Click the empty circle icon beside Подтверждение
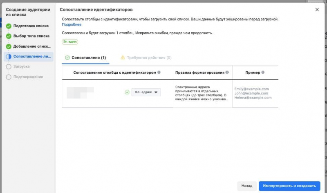The width and height of the screenshot is (327, 193). point(9,77)
